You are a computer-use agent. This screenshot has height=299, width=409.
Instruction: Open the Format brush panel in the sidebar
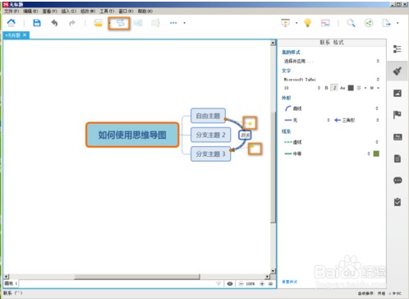pyautogui.click(x=398, y=71)
